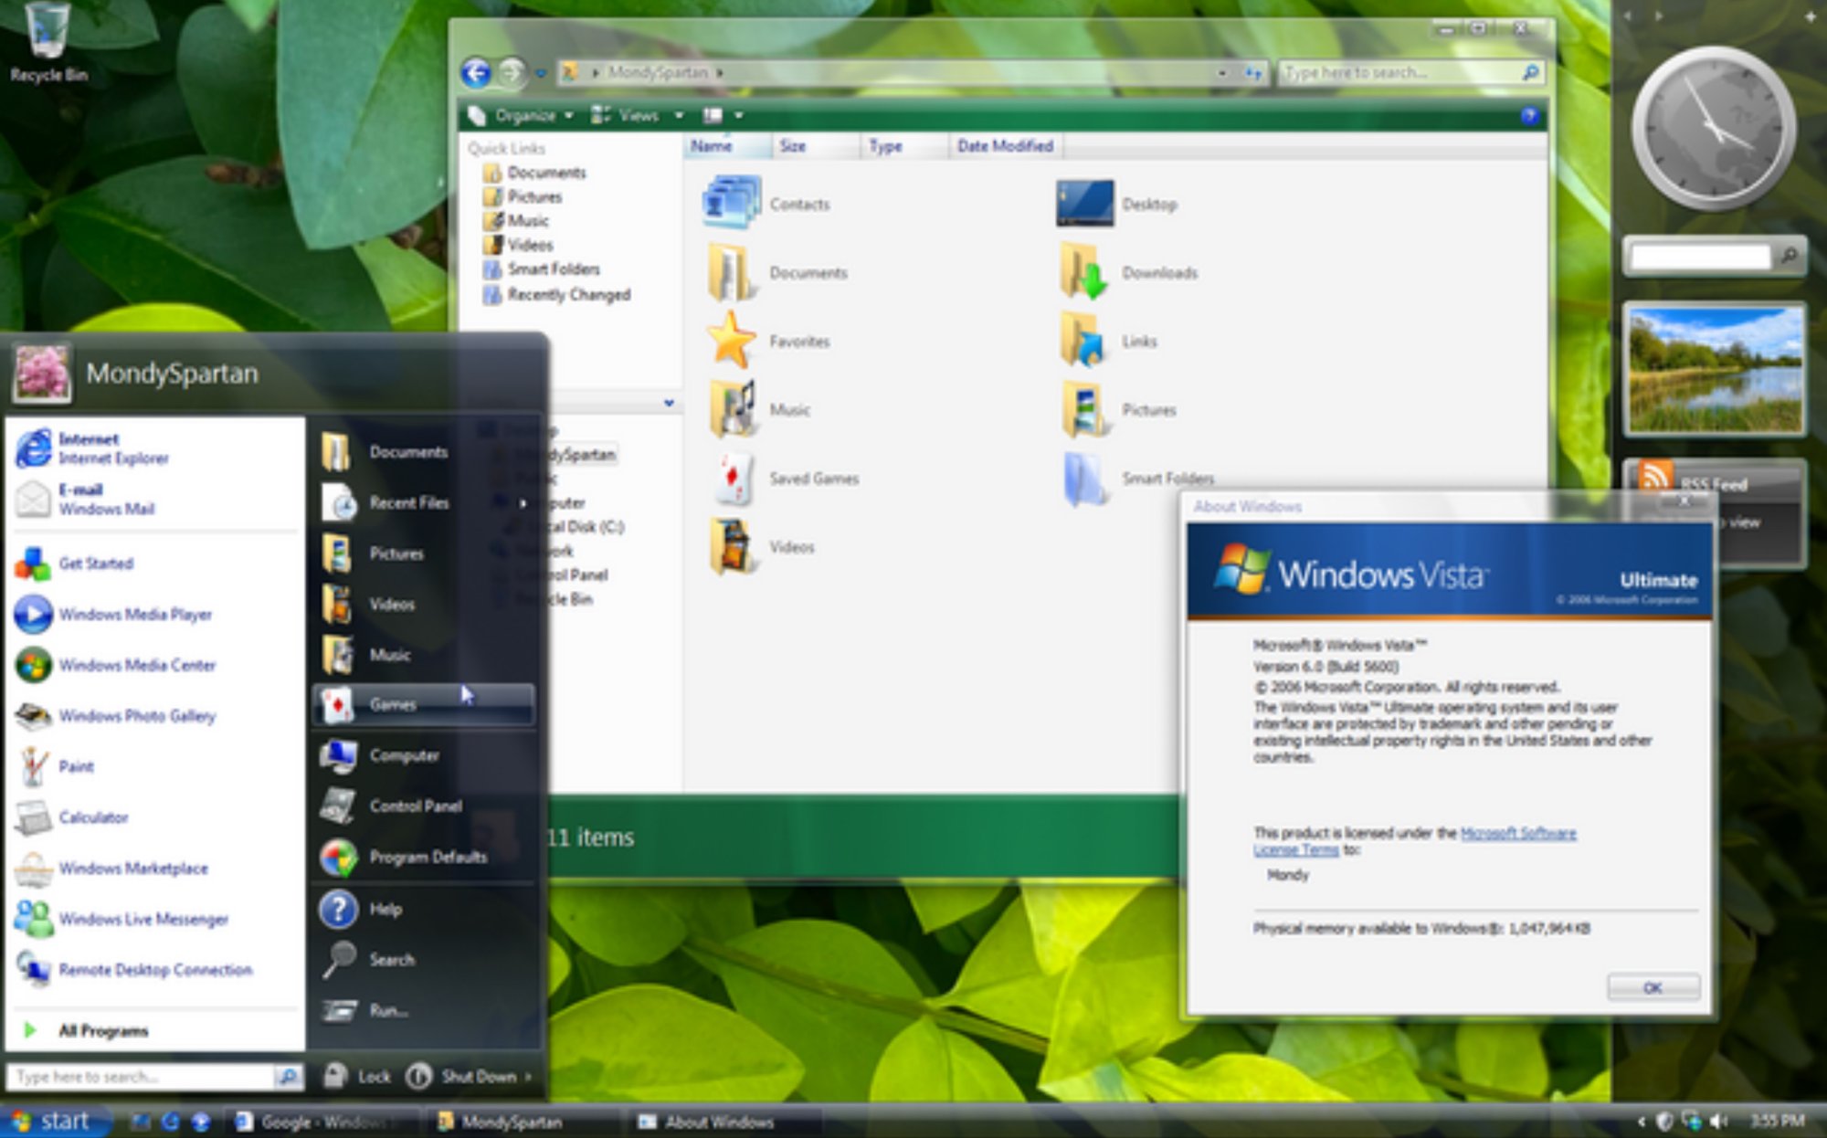The image size is (1827, 1138).
Task: Open Windows Media Player from Start menu
Action: 134,614
